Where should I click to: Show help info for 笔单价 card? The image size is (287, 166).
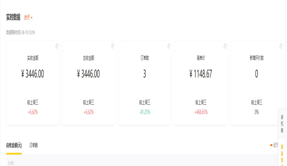click(x=225, y=46)
